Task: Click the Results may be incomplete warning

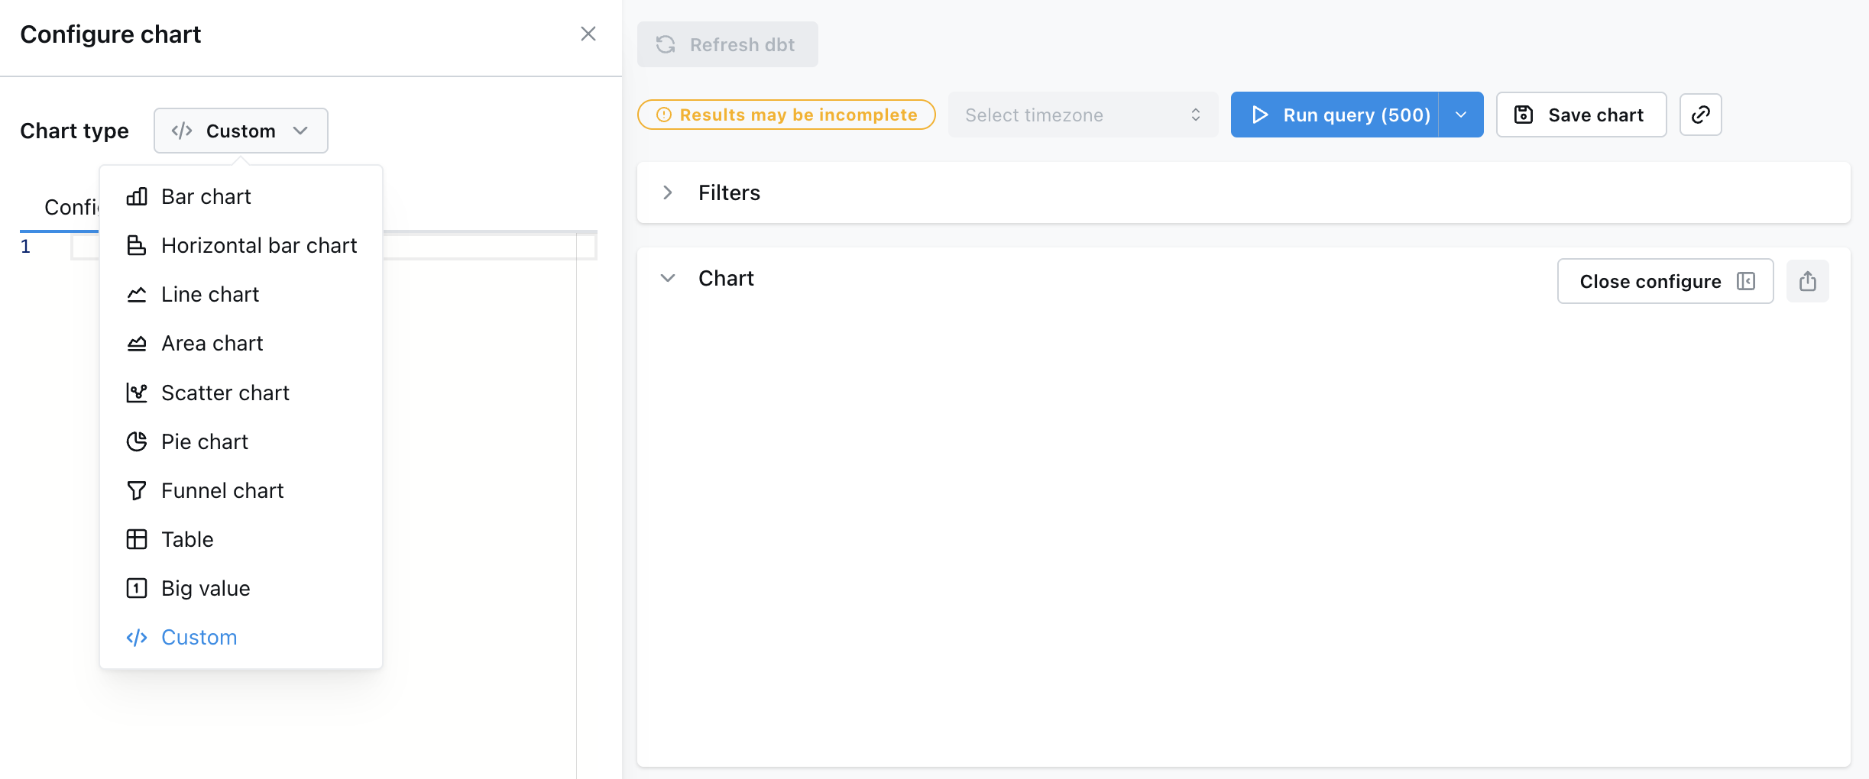Action: click(786, 115)
